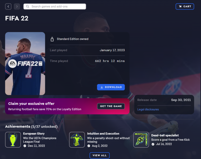
Task: Click the checkmark beside Jul 16, 2022
Action: (x=153, y=144)
